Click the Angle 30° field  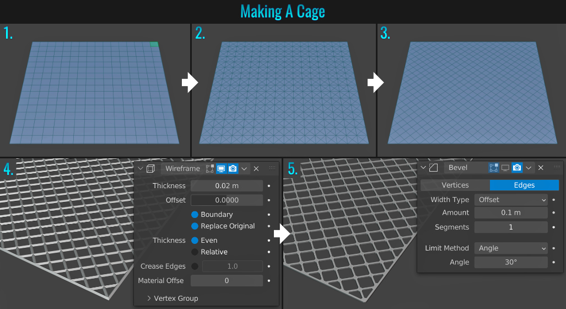click(511, 263)
